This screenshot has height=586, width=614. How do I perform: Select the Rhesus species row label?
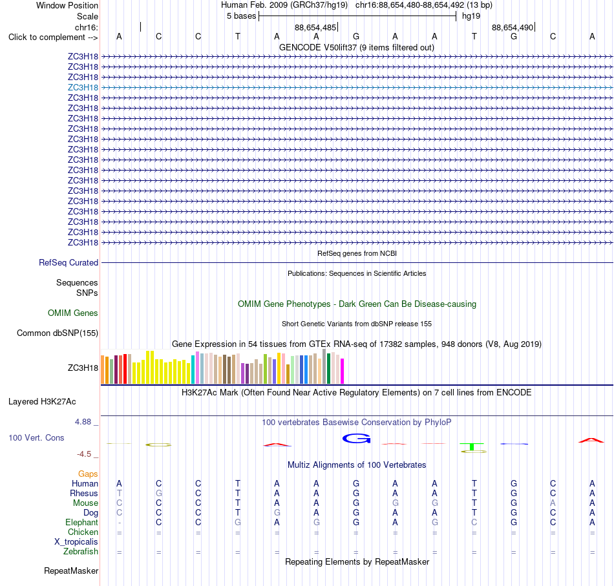click(84, 493)
